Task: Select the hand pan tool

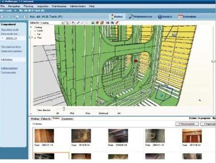Action: click(73, 23)
